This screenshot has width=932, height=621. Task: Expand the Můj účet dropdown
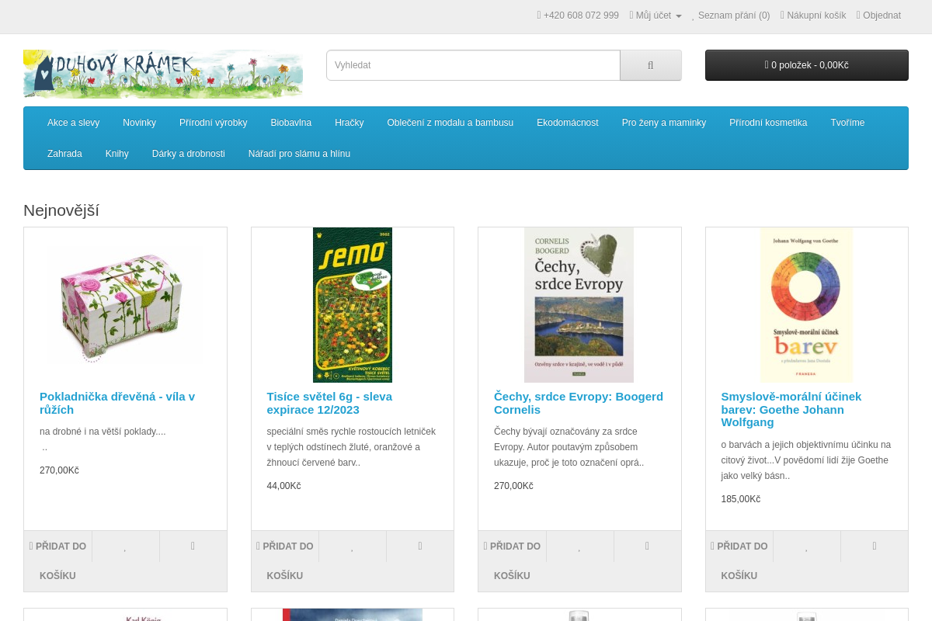(655, 16)
